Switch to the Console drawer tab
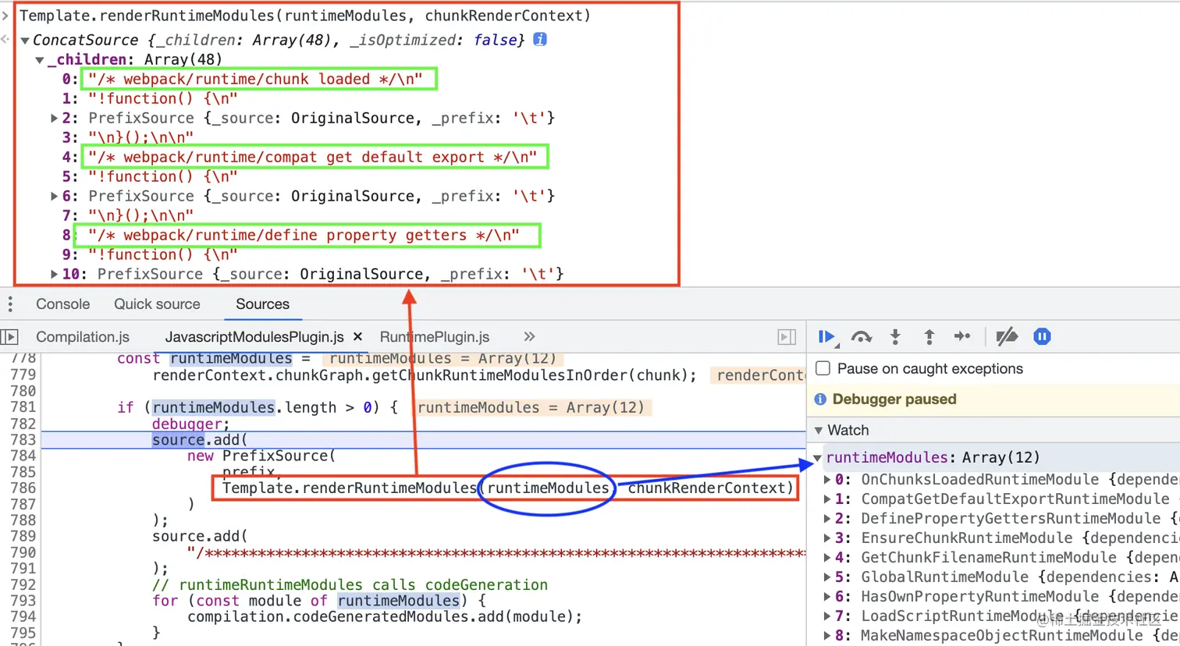 click(x=62, y=304)
